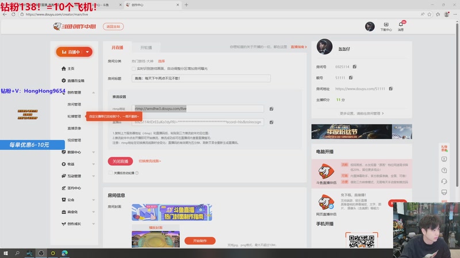Collapse 创作管理 sidebar section
The height and width of the screenshot is (258, 460).
pyautogui.click(x=74, y=92)
